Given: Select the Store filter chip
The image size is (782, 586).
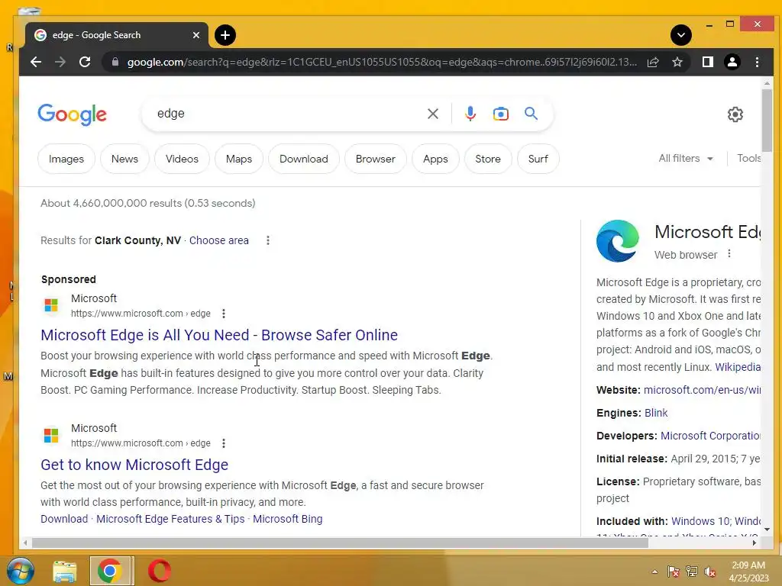Looking at the screenshot, I should (x=488, y=159).
